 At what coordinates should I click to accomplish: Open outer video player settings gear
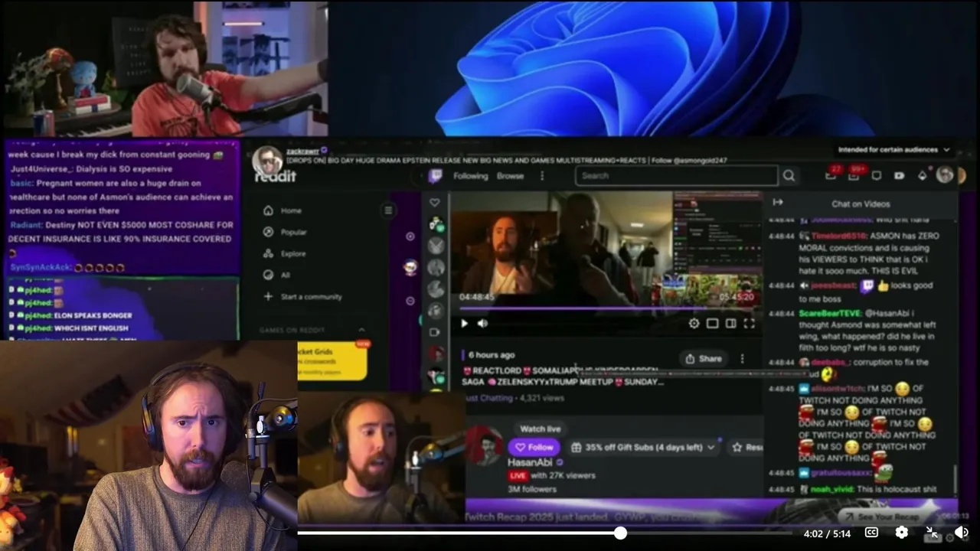coord(901,533)
